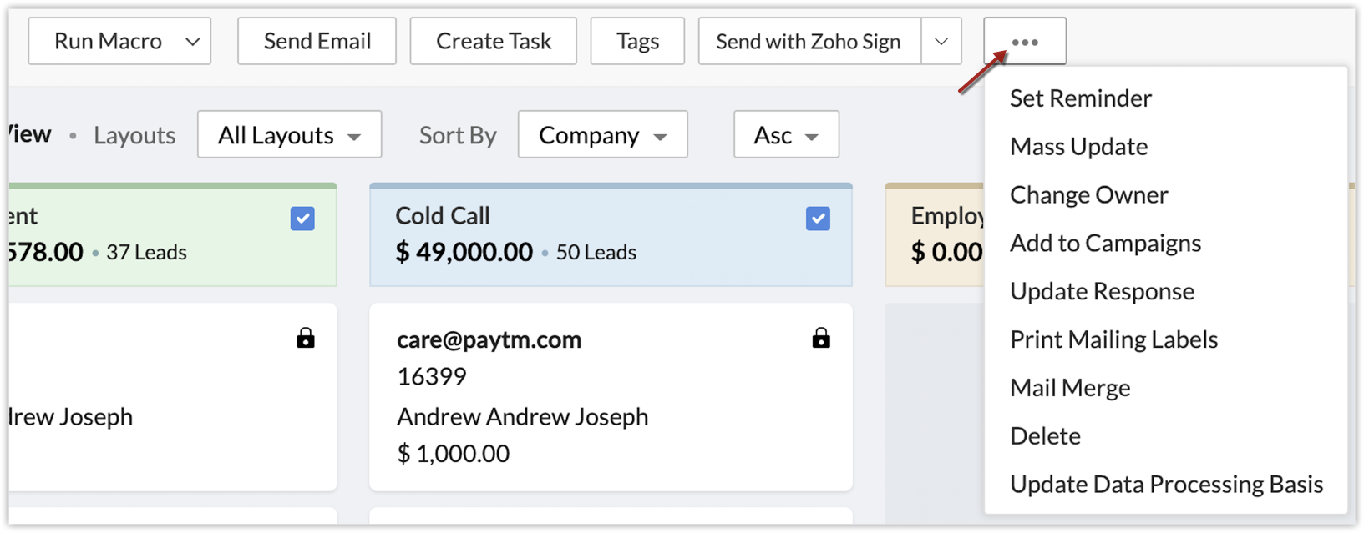Open the Run Macro dropdown

point(119,41)
